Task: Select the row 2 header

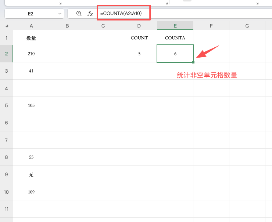Action: pos(6,54)
